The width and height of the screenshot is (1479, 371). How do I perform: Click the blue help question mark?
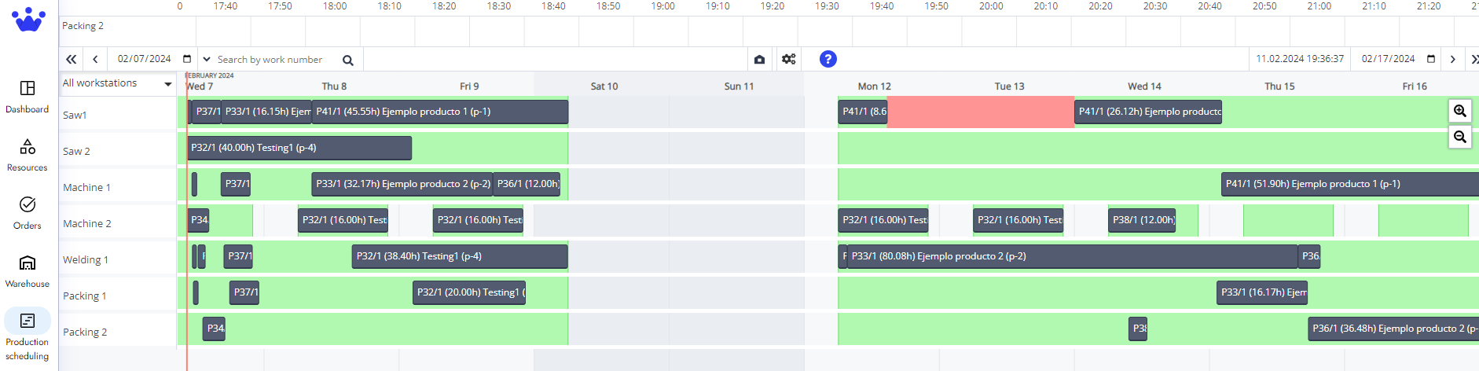click(828, 59)
